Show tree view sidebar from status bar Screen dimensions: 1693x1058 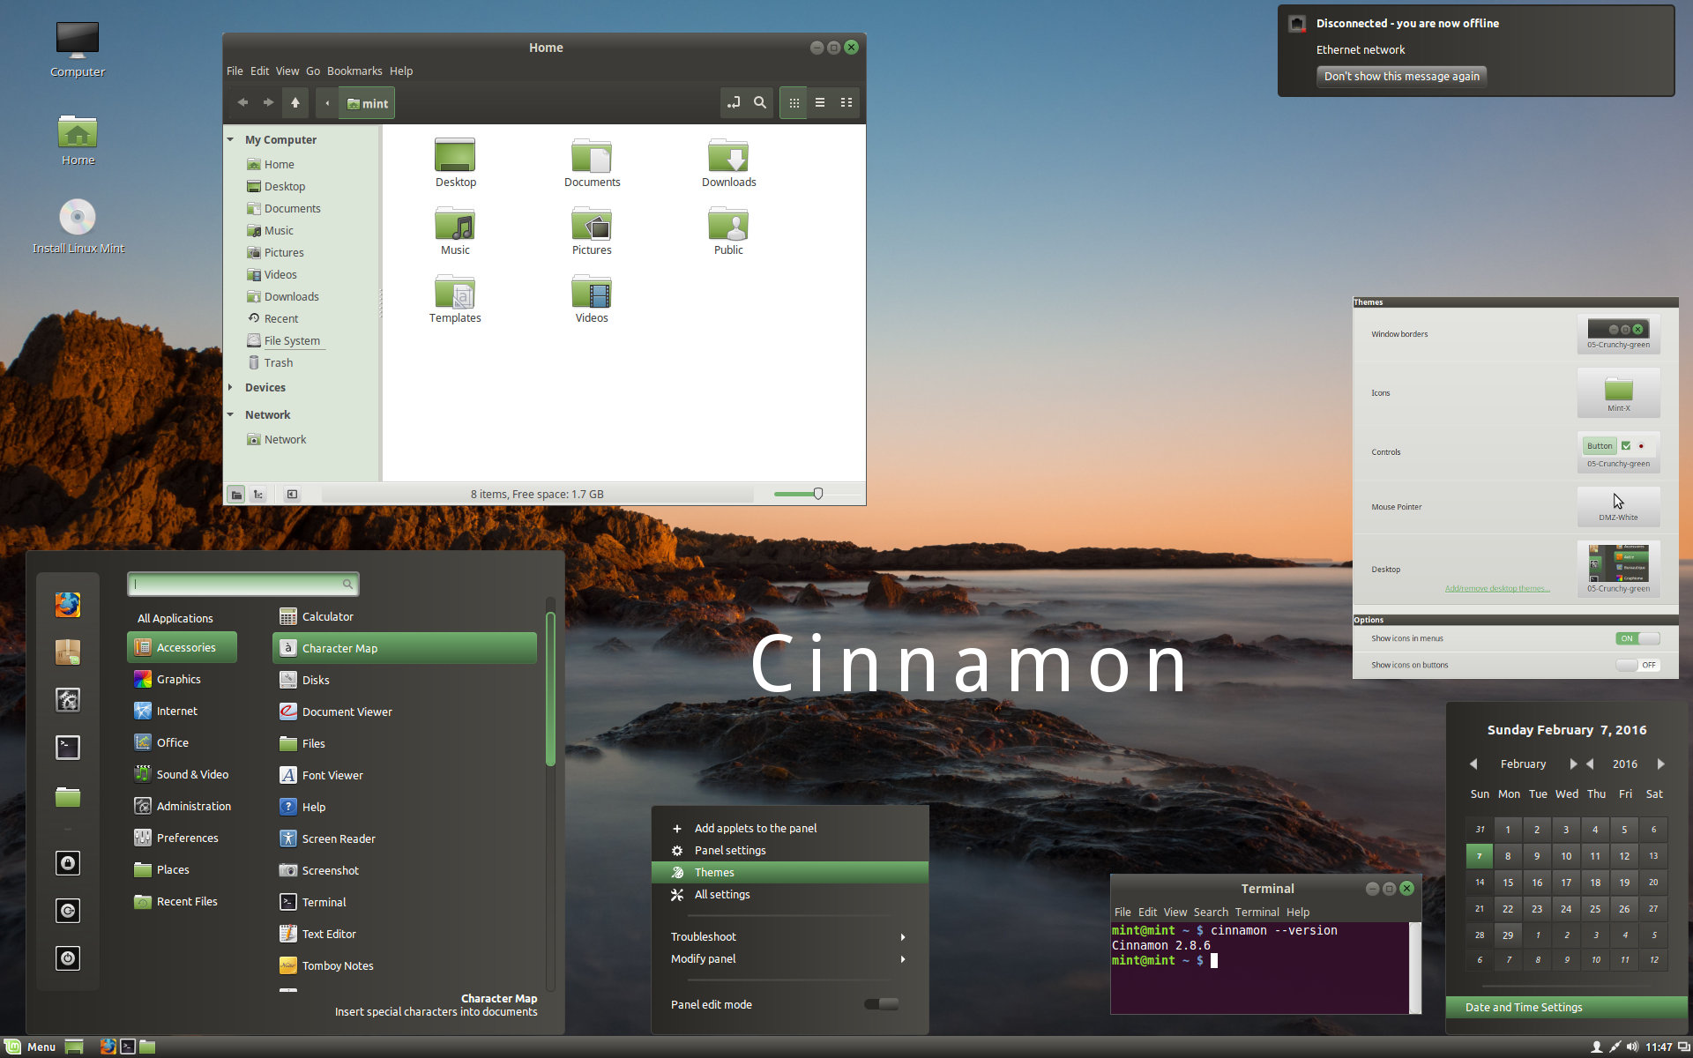click(x=258, y=495)
